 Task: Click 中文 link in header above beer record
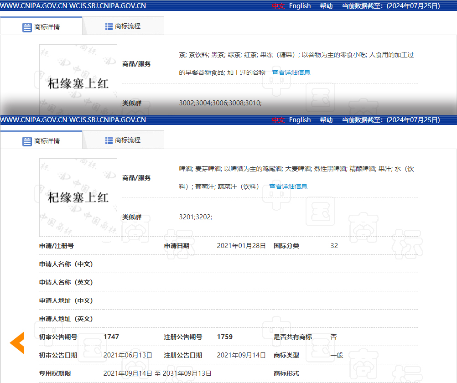click(x=278, y=120)
